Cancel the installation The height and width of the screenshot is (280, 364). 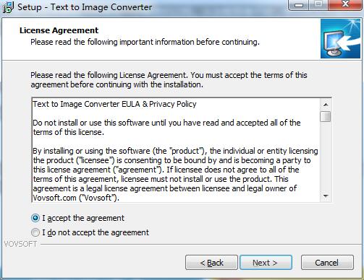[x=327, y=263]
